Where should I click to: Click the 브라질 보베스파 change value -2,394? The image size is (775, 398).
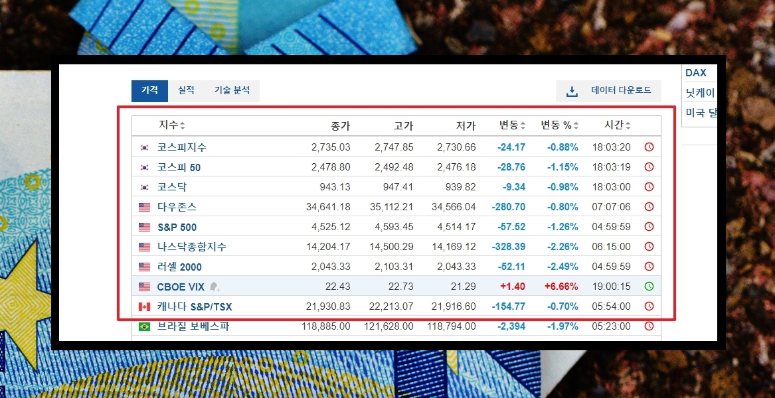tap(511, 326)
